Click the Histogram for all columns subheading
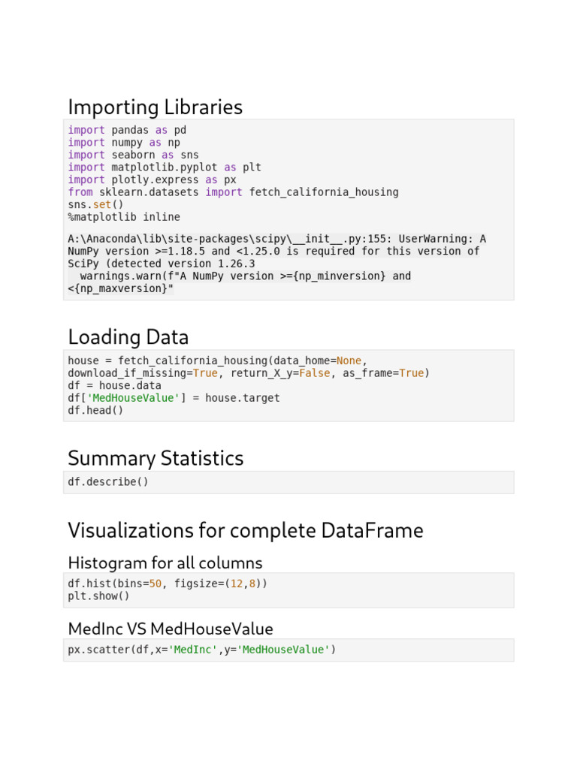The height and width of the screenshot is (769, 577). click(x=165, y=563)
